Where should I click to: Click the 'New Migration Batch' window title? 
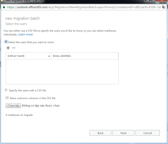19,1
